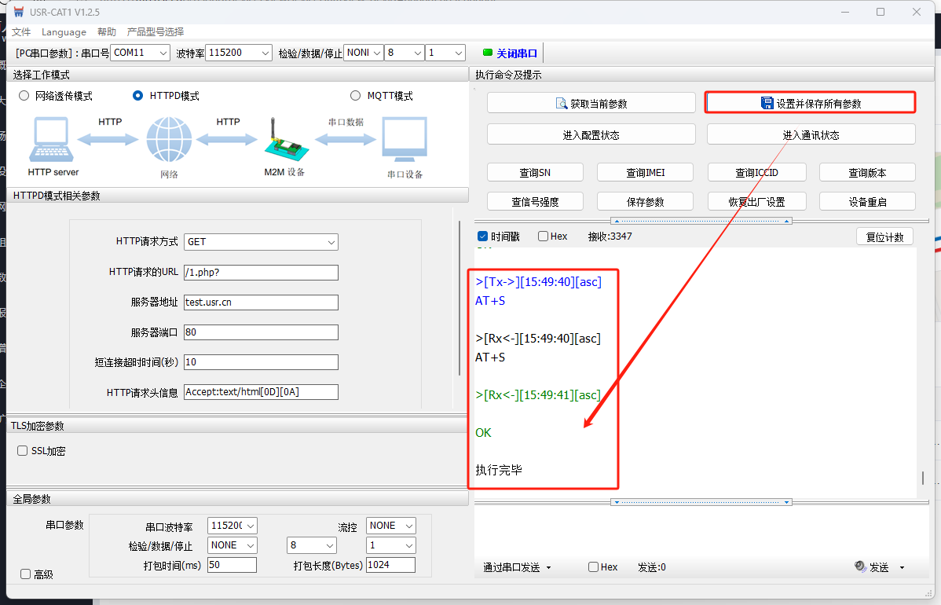Click the M2M device module icon
This screenshot has width=941, height=605.
[x=284, y=141]
